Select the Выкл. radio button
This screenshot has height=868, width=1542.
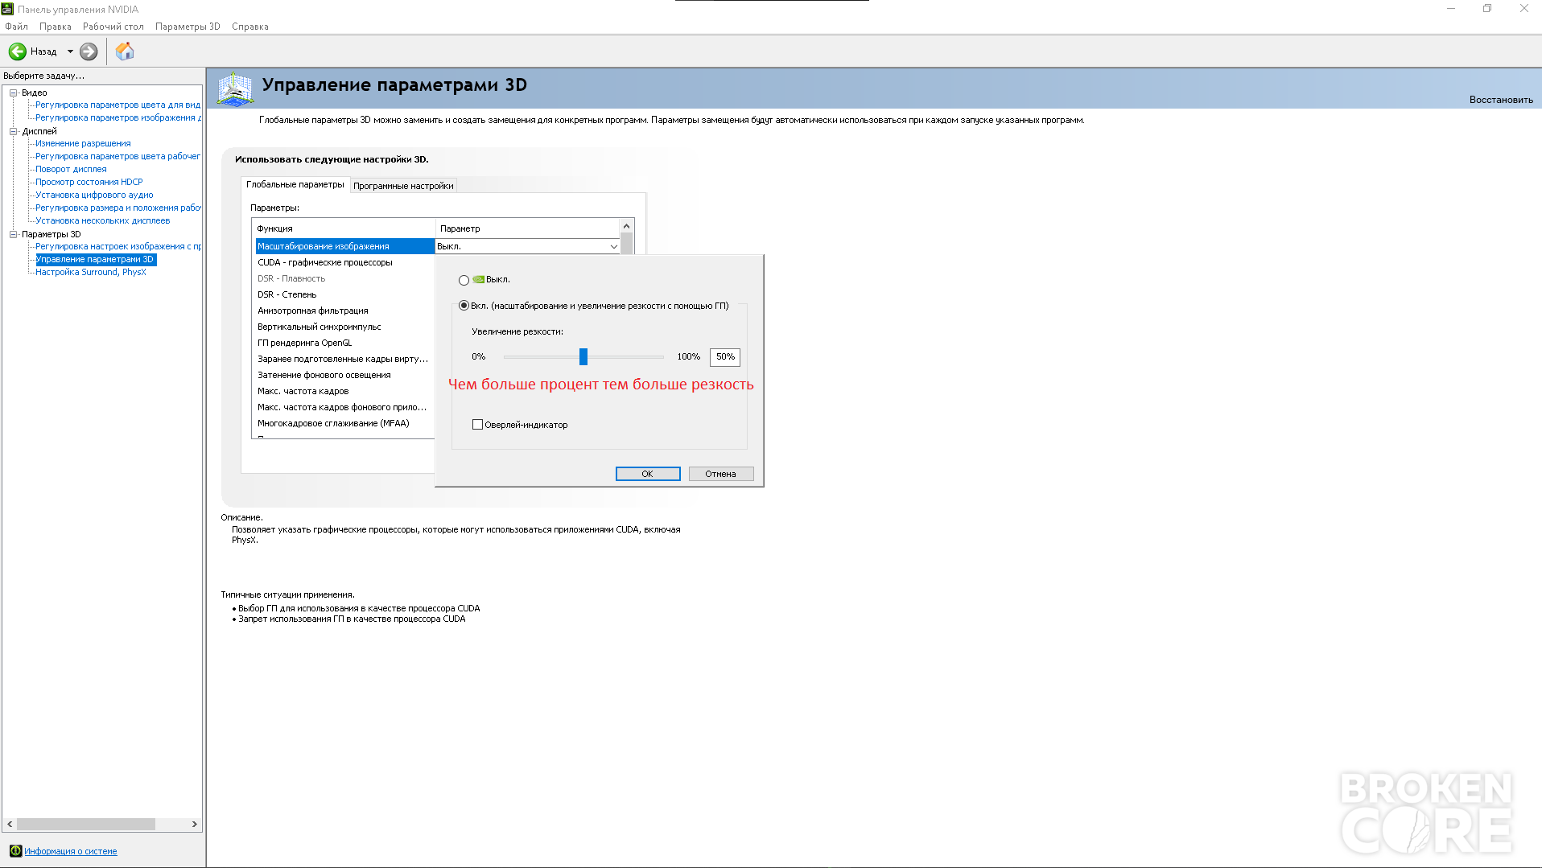coord(464,280)
